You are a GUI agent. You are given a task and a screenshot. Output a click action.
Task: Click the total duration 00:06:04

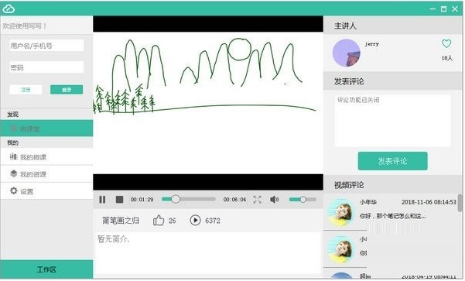pyautogui.click(x=234, y=200)
